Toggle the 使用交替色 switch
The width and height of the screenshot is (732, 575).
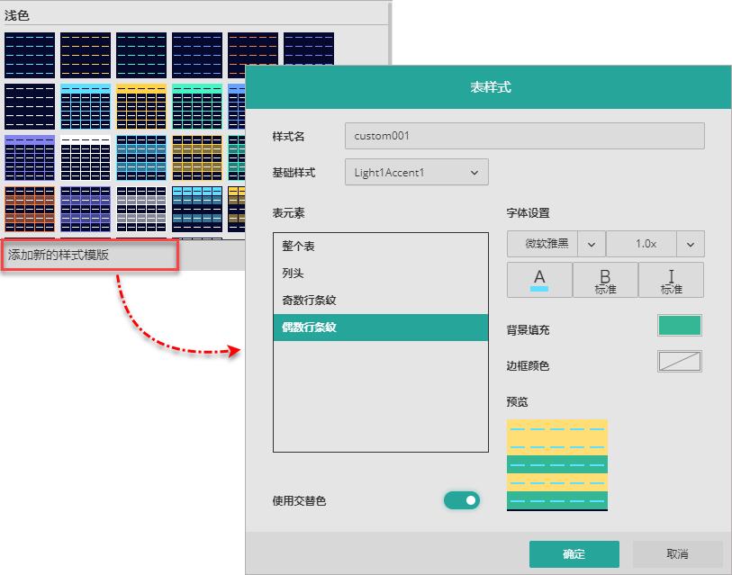click(461, 500)
